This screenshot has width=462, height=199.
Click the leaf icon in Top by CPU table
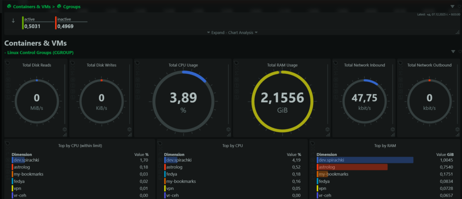(160, 144)
